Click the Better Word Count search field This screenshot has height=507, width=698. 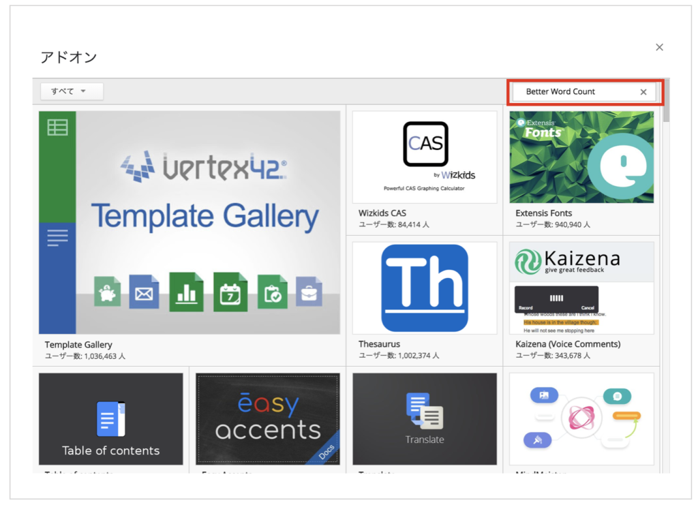pos(584,92)
